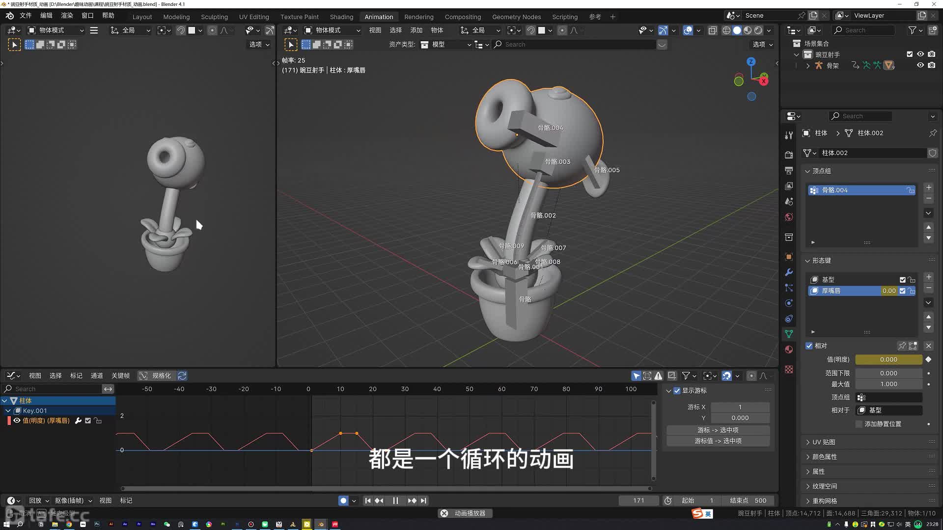This screenshot has width=943, height=530.
Task: Open the Particles properties tab
Action: coord(789,288)
